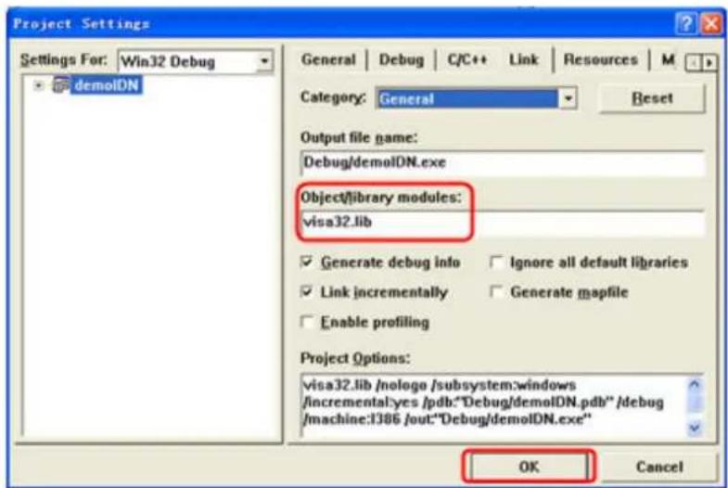This screenshot has width=728, height=488.
Task: Switch to the C/C++ tab
Action: (466, 59)
